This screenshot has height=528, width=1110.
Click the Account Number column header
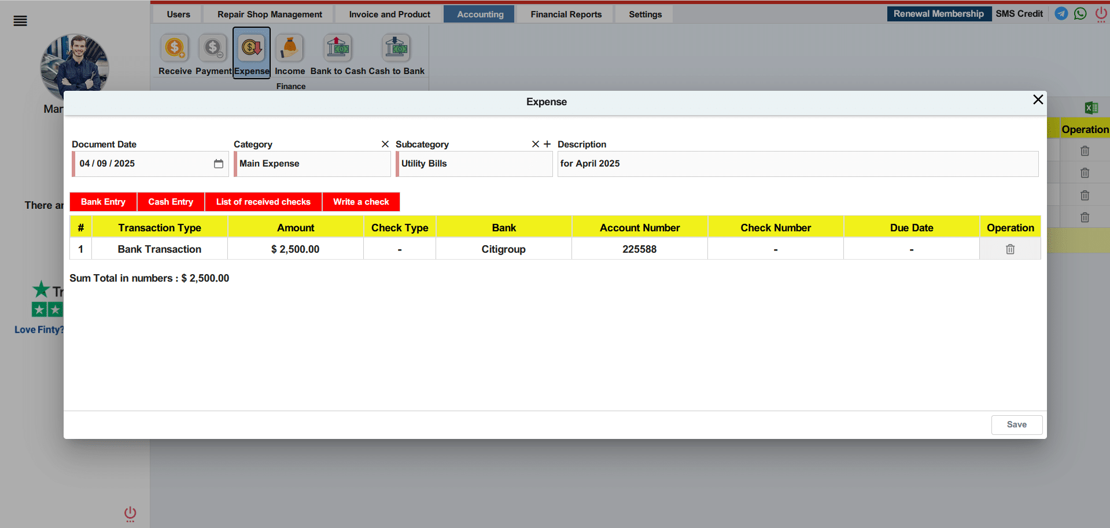tap(640, 228)
